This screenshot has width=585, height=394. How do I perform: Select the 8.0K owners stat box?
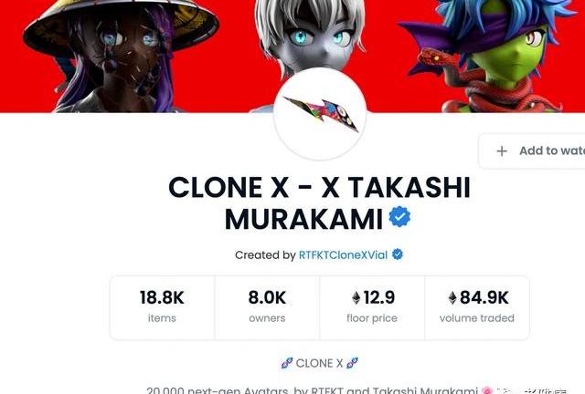(x=267, y=307)
